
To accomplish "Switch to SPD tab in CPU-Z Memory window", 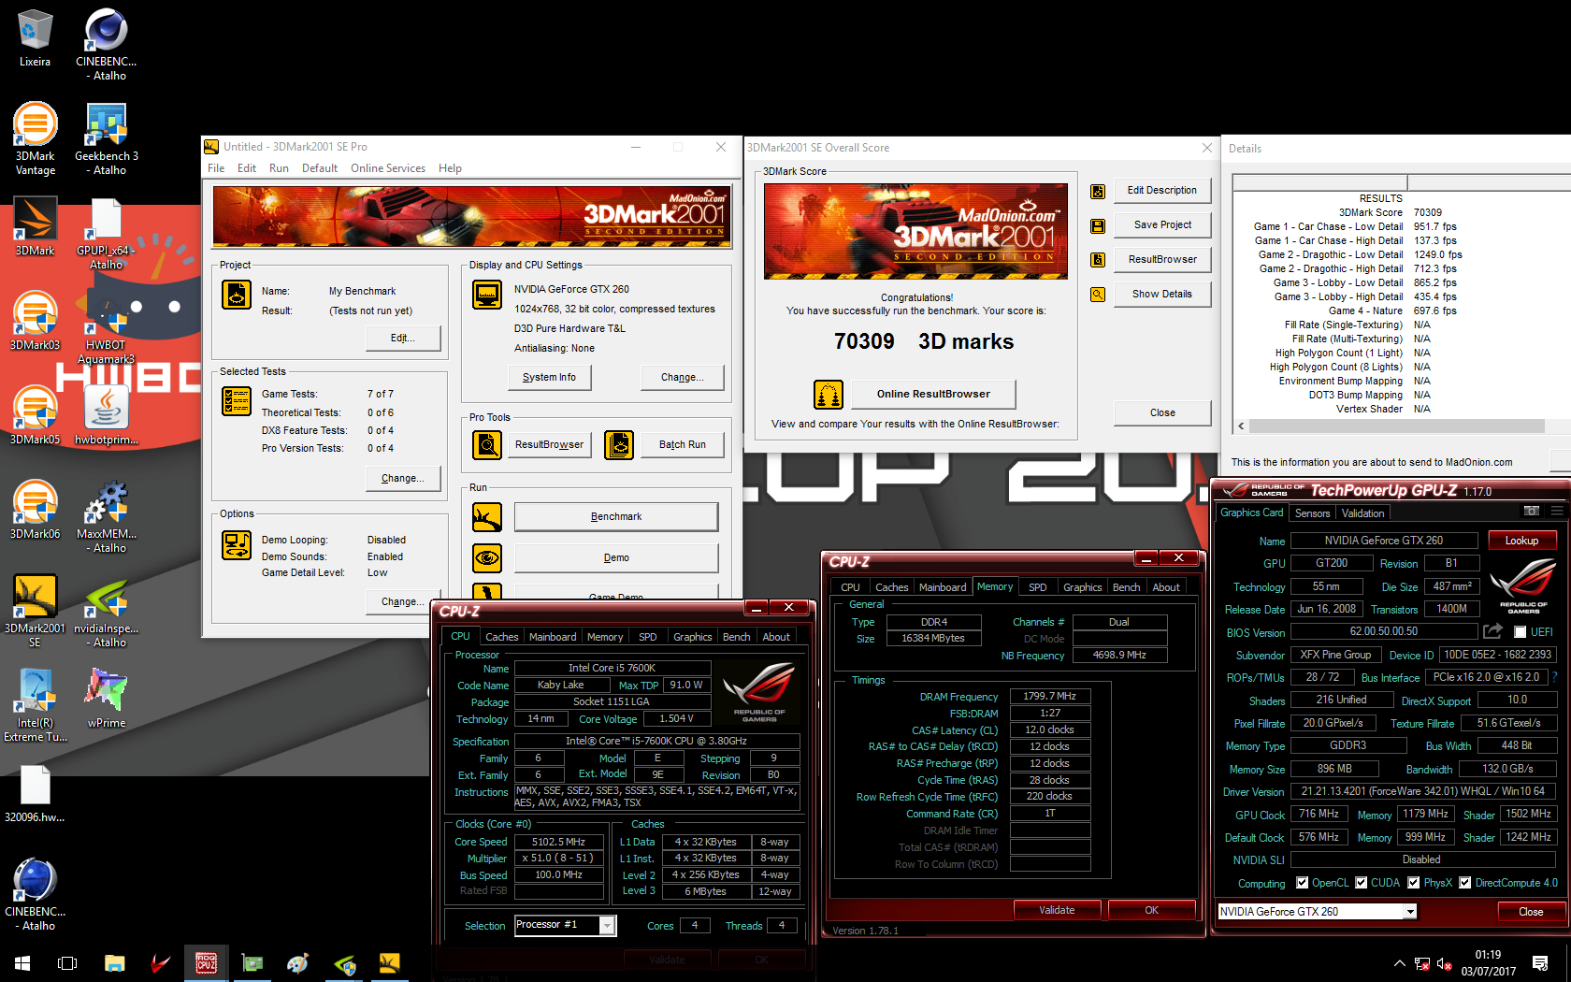I will click(1037, 587).
